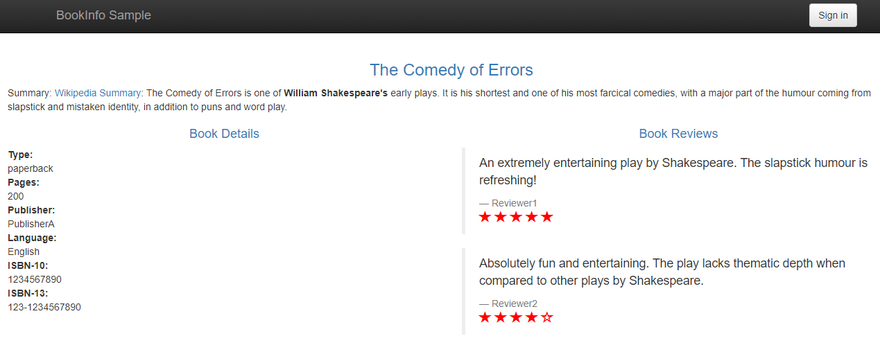Click the PublisherA publisher value
Viewport: 880px width, 343px height.
[x=31, y=224]
